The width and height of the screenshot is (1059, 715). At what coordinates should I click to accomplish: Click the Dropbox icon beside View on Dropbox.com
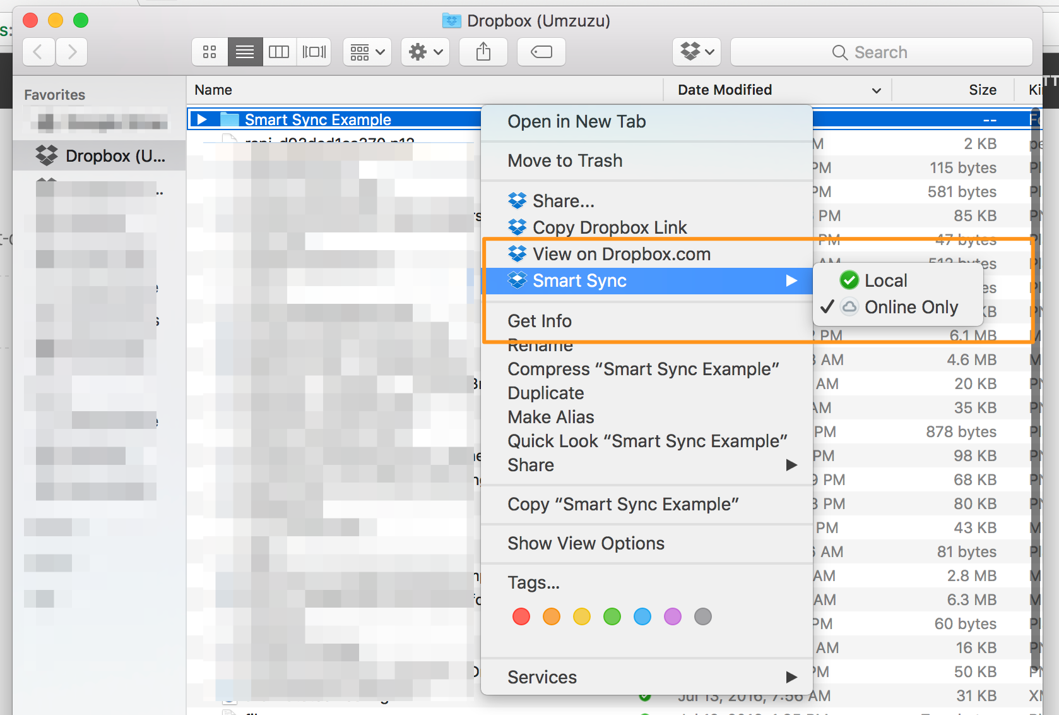coord(517,253)
